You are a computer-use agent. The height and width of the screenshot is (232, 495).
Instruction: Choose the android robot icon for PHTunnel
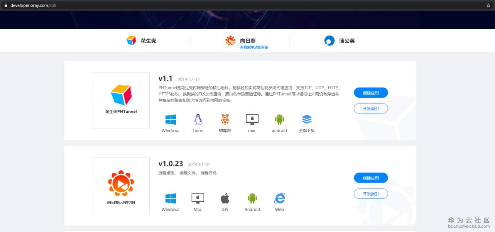coord(279,119)
